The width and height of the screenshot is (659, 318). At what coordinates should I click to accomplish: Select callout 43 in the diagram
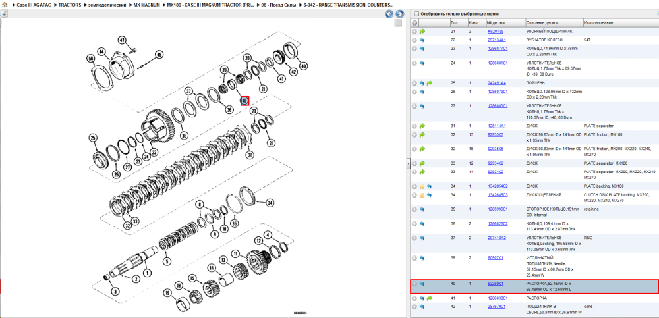pyautogui.click(x=303, y=66)
